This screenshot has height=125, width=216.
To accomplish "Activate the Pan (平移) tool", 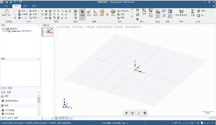I will click(33, 14).
